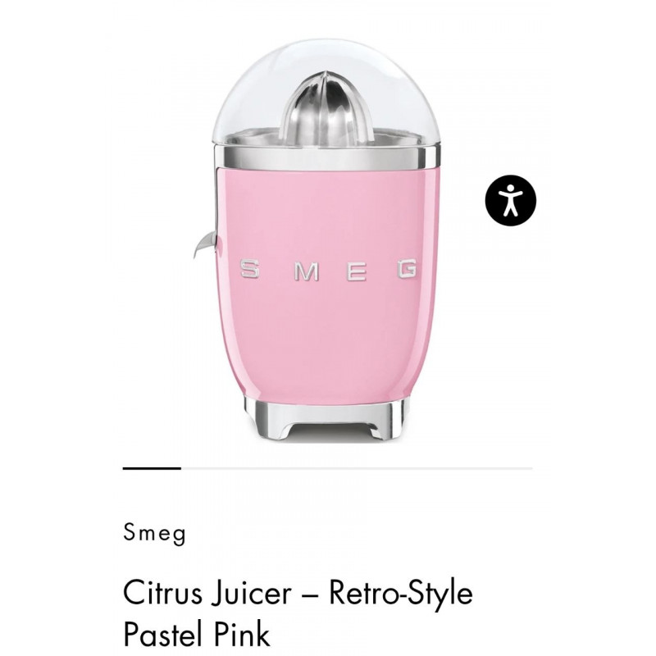The height and width of the screenshot is (656, 656).
Task: Click the Citrus Juicer – Retro-Style title line
Action: click(298, 592)
